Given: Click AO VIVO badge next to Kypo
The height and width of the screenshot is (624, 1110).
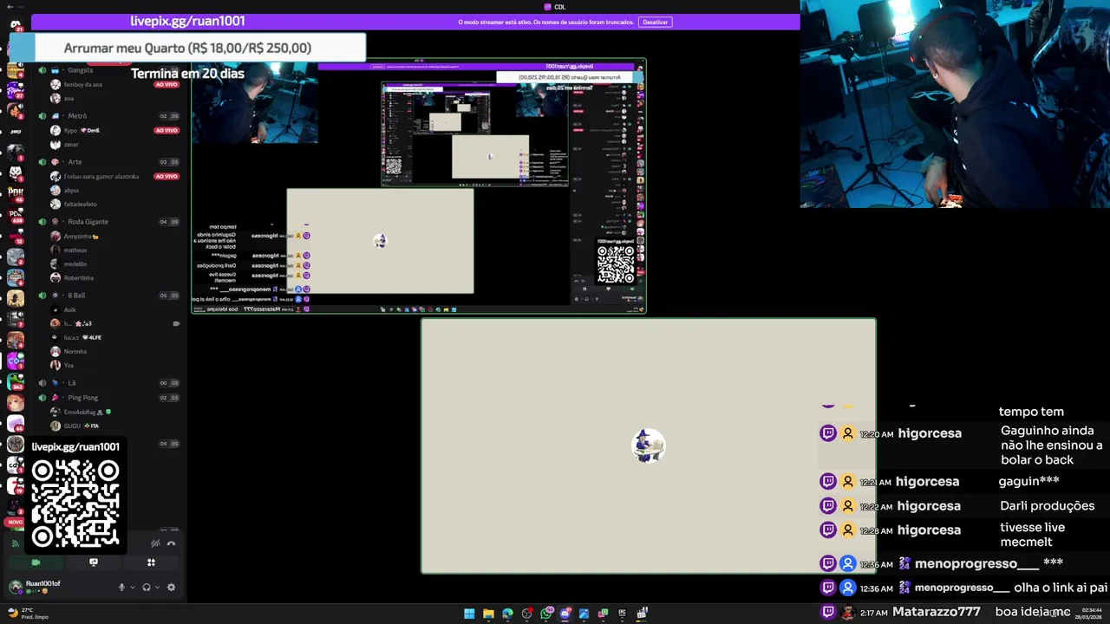Looking at the screenshot, I should (x=166, y=130).
